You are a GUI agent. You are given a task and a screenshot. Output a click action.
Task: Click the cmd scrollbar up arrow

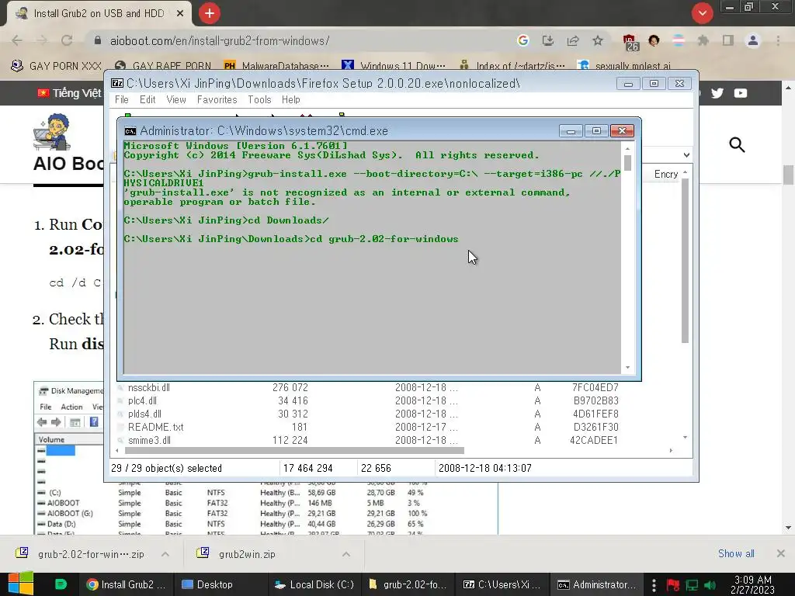(x=627, y=148)
